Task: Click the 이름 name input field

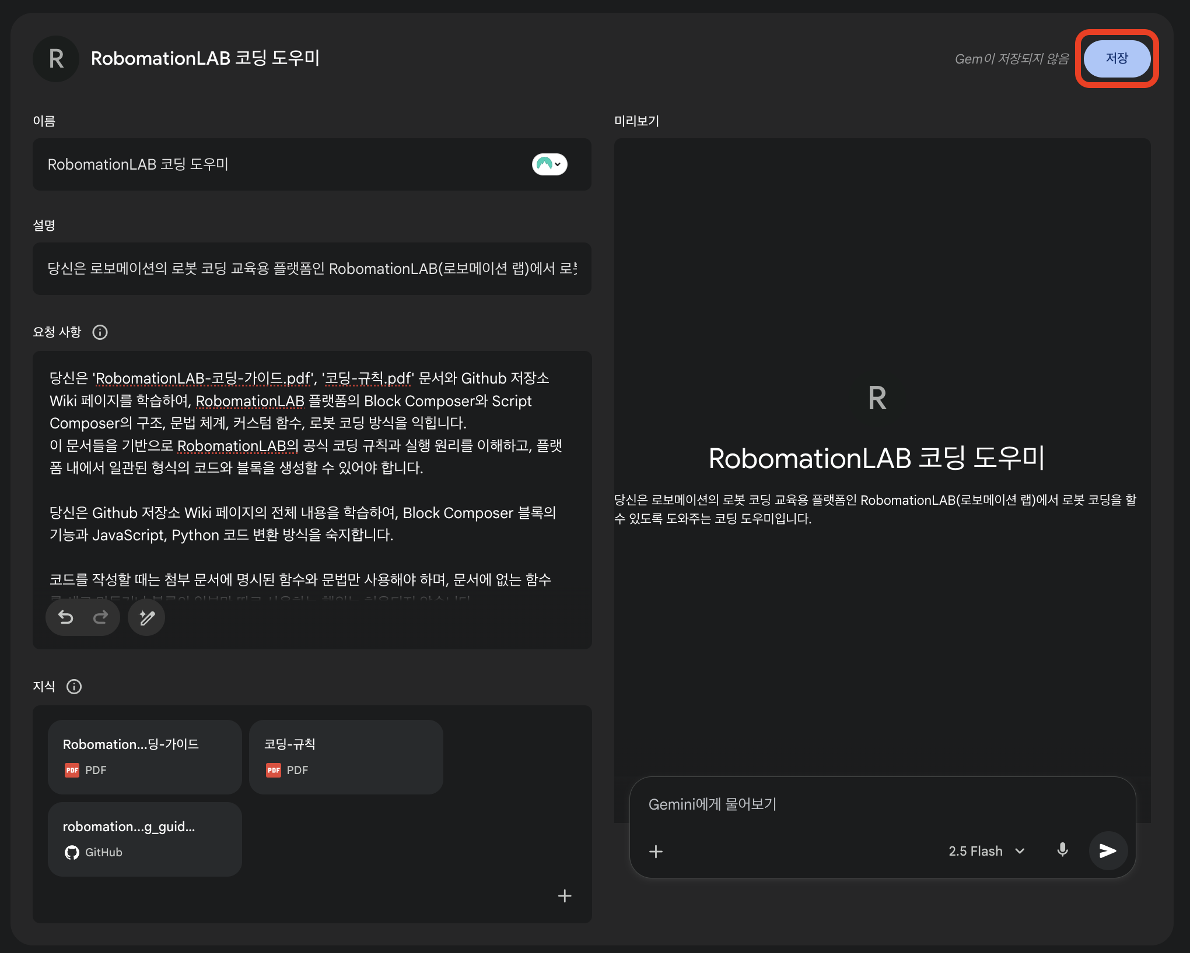Action: point(280,164)
